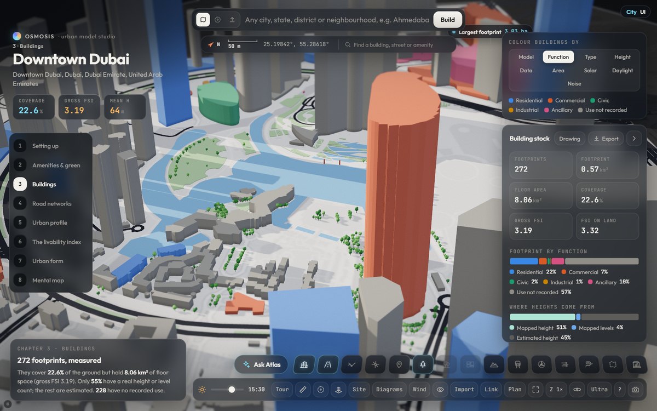Colour buildings by Area
This screenshot has height=411, width=657.
558,70
